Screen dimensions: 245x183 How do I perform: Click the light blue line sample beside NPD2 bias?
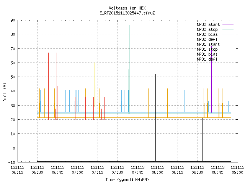pos(228,34)
